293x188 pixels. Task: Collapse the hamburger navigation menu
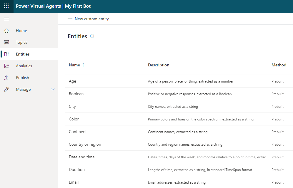coord(6,19)
